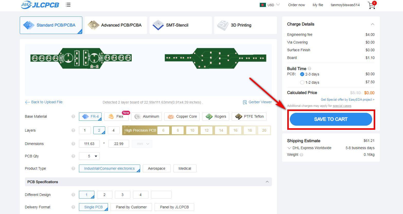
Task: Open the PCB Qty dropdown
Action: tap(89, 156)
